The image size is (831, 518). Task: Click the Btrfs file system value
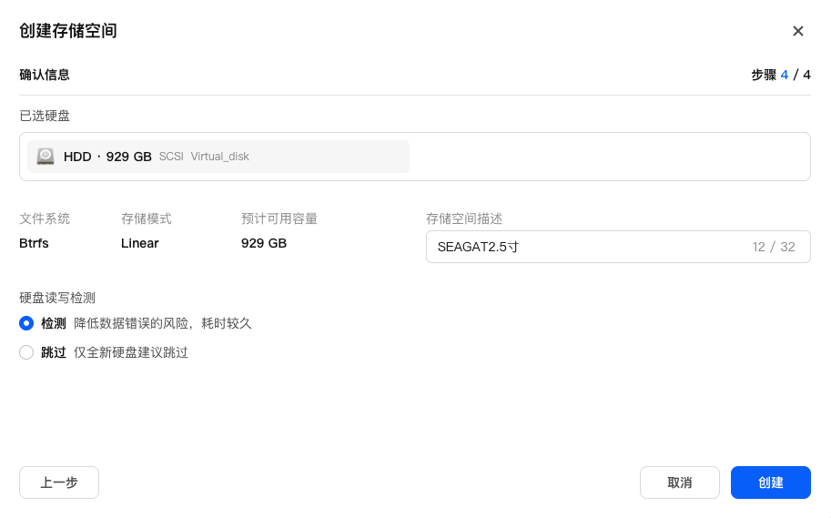34,243
